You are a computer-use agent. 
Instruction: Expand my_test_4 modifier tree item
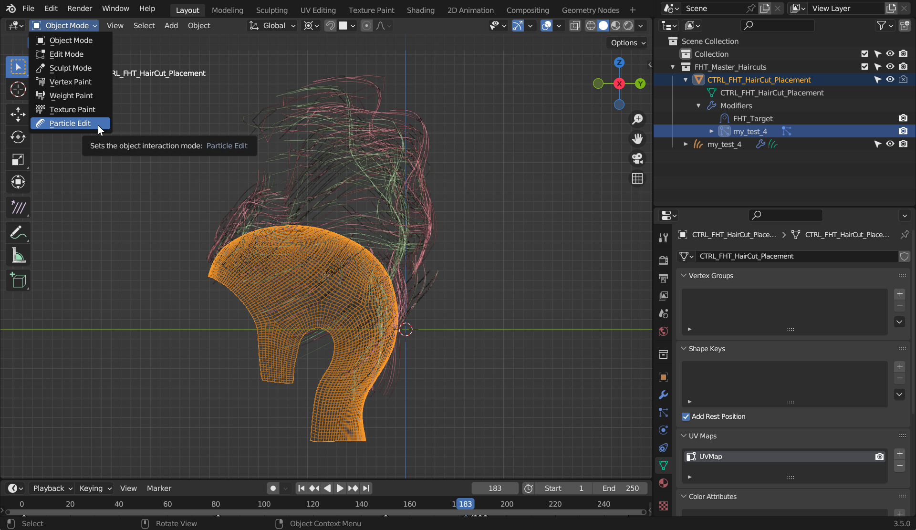[711, 131]
